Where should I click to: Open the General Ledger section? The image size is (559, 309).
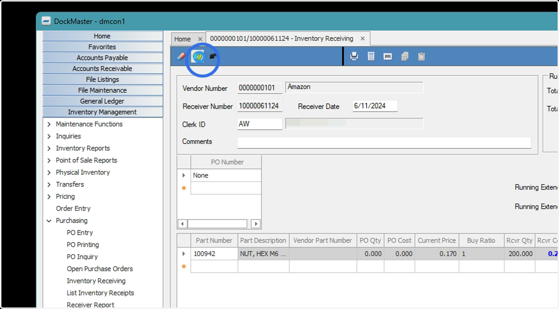102,101
